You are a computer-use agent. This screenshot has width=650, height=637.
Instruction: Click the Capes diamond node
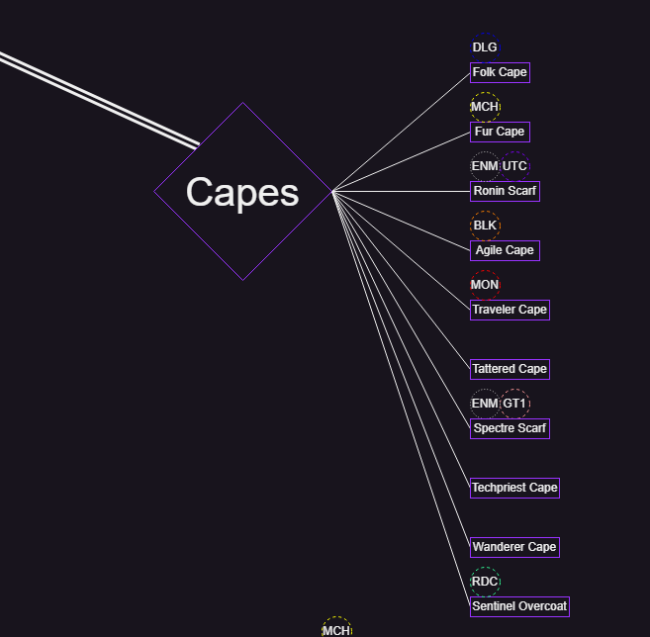tap(242, 192)
